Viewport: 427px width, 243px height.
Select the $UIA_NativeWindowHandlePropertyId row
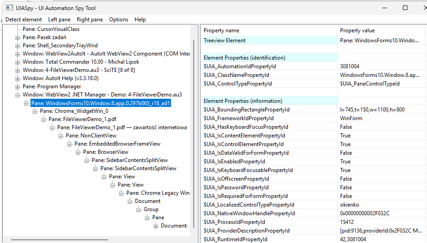coord(249,213)
